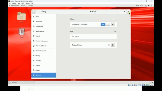Toggle the wired connection ON switch

coord(105,24)
